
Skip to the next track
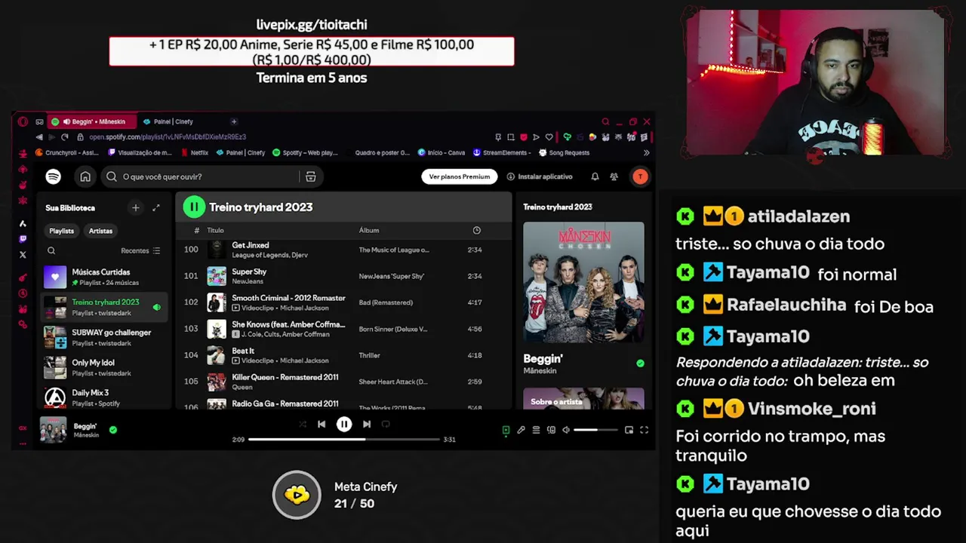(367, 424)
